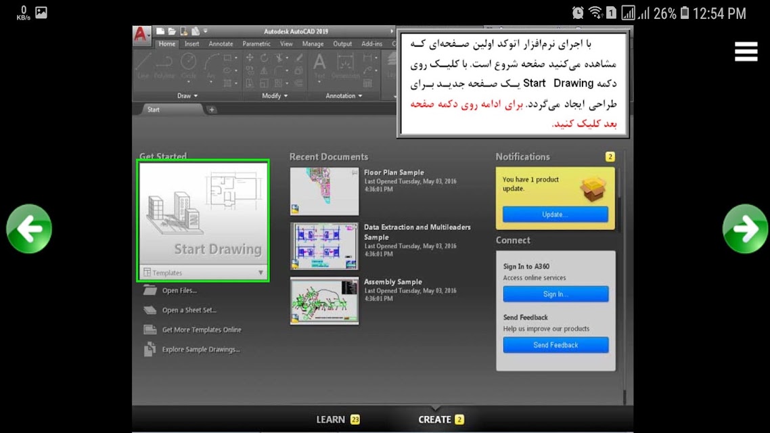Viewport: 770px width, 433px height.
Task: Select the Circle tool in Draw panel
Action: (189, 66)
